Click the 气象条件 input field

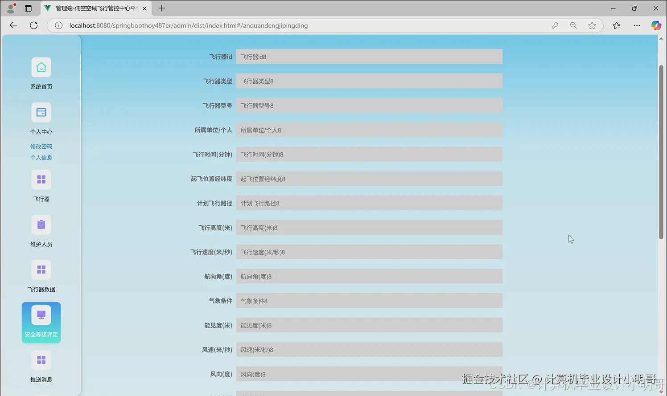pos(369,300)
